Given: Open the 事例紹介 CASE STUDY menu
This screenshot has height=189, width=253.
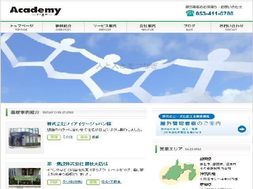Looking at the screenshot, I should tap(63, 27).
